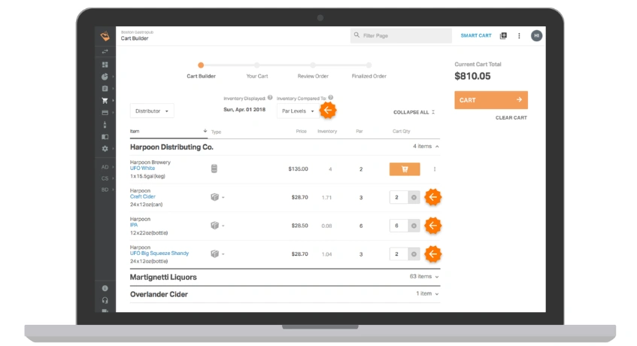Open the top bar three-dot menu

coord(519,36)
